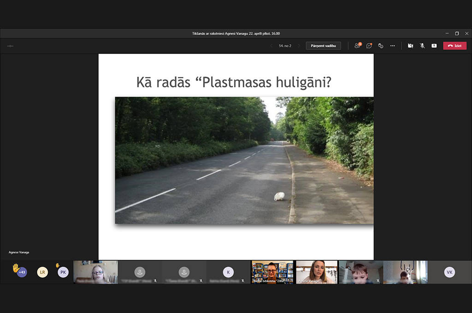Viewport: 472px width, 313px height.
Task: Open the more actions ellipsis menu
Action: 393,46
